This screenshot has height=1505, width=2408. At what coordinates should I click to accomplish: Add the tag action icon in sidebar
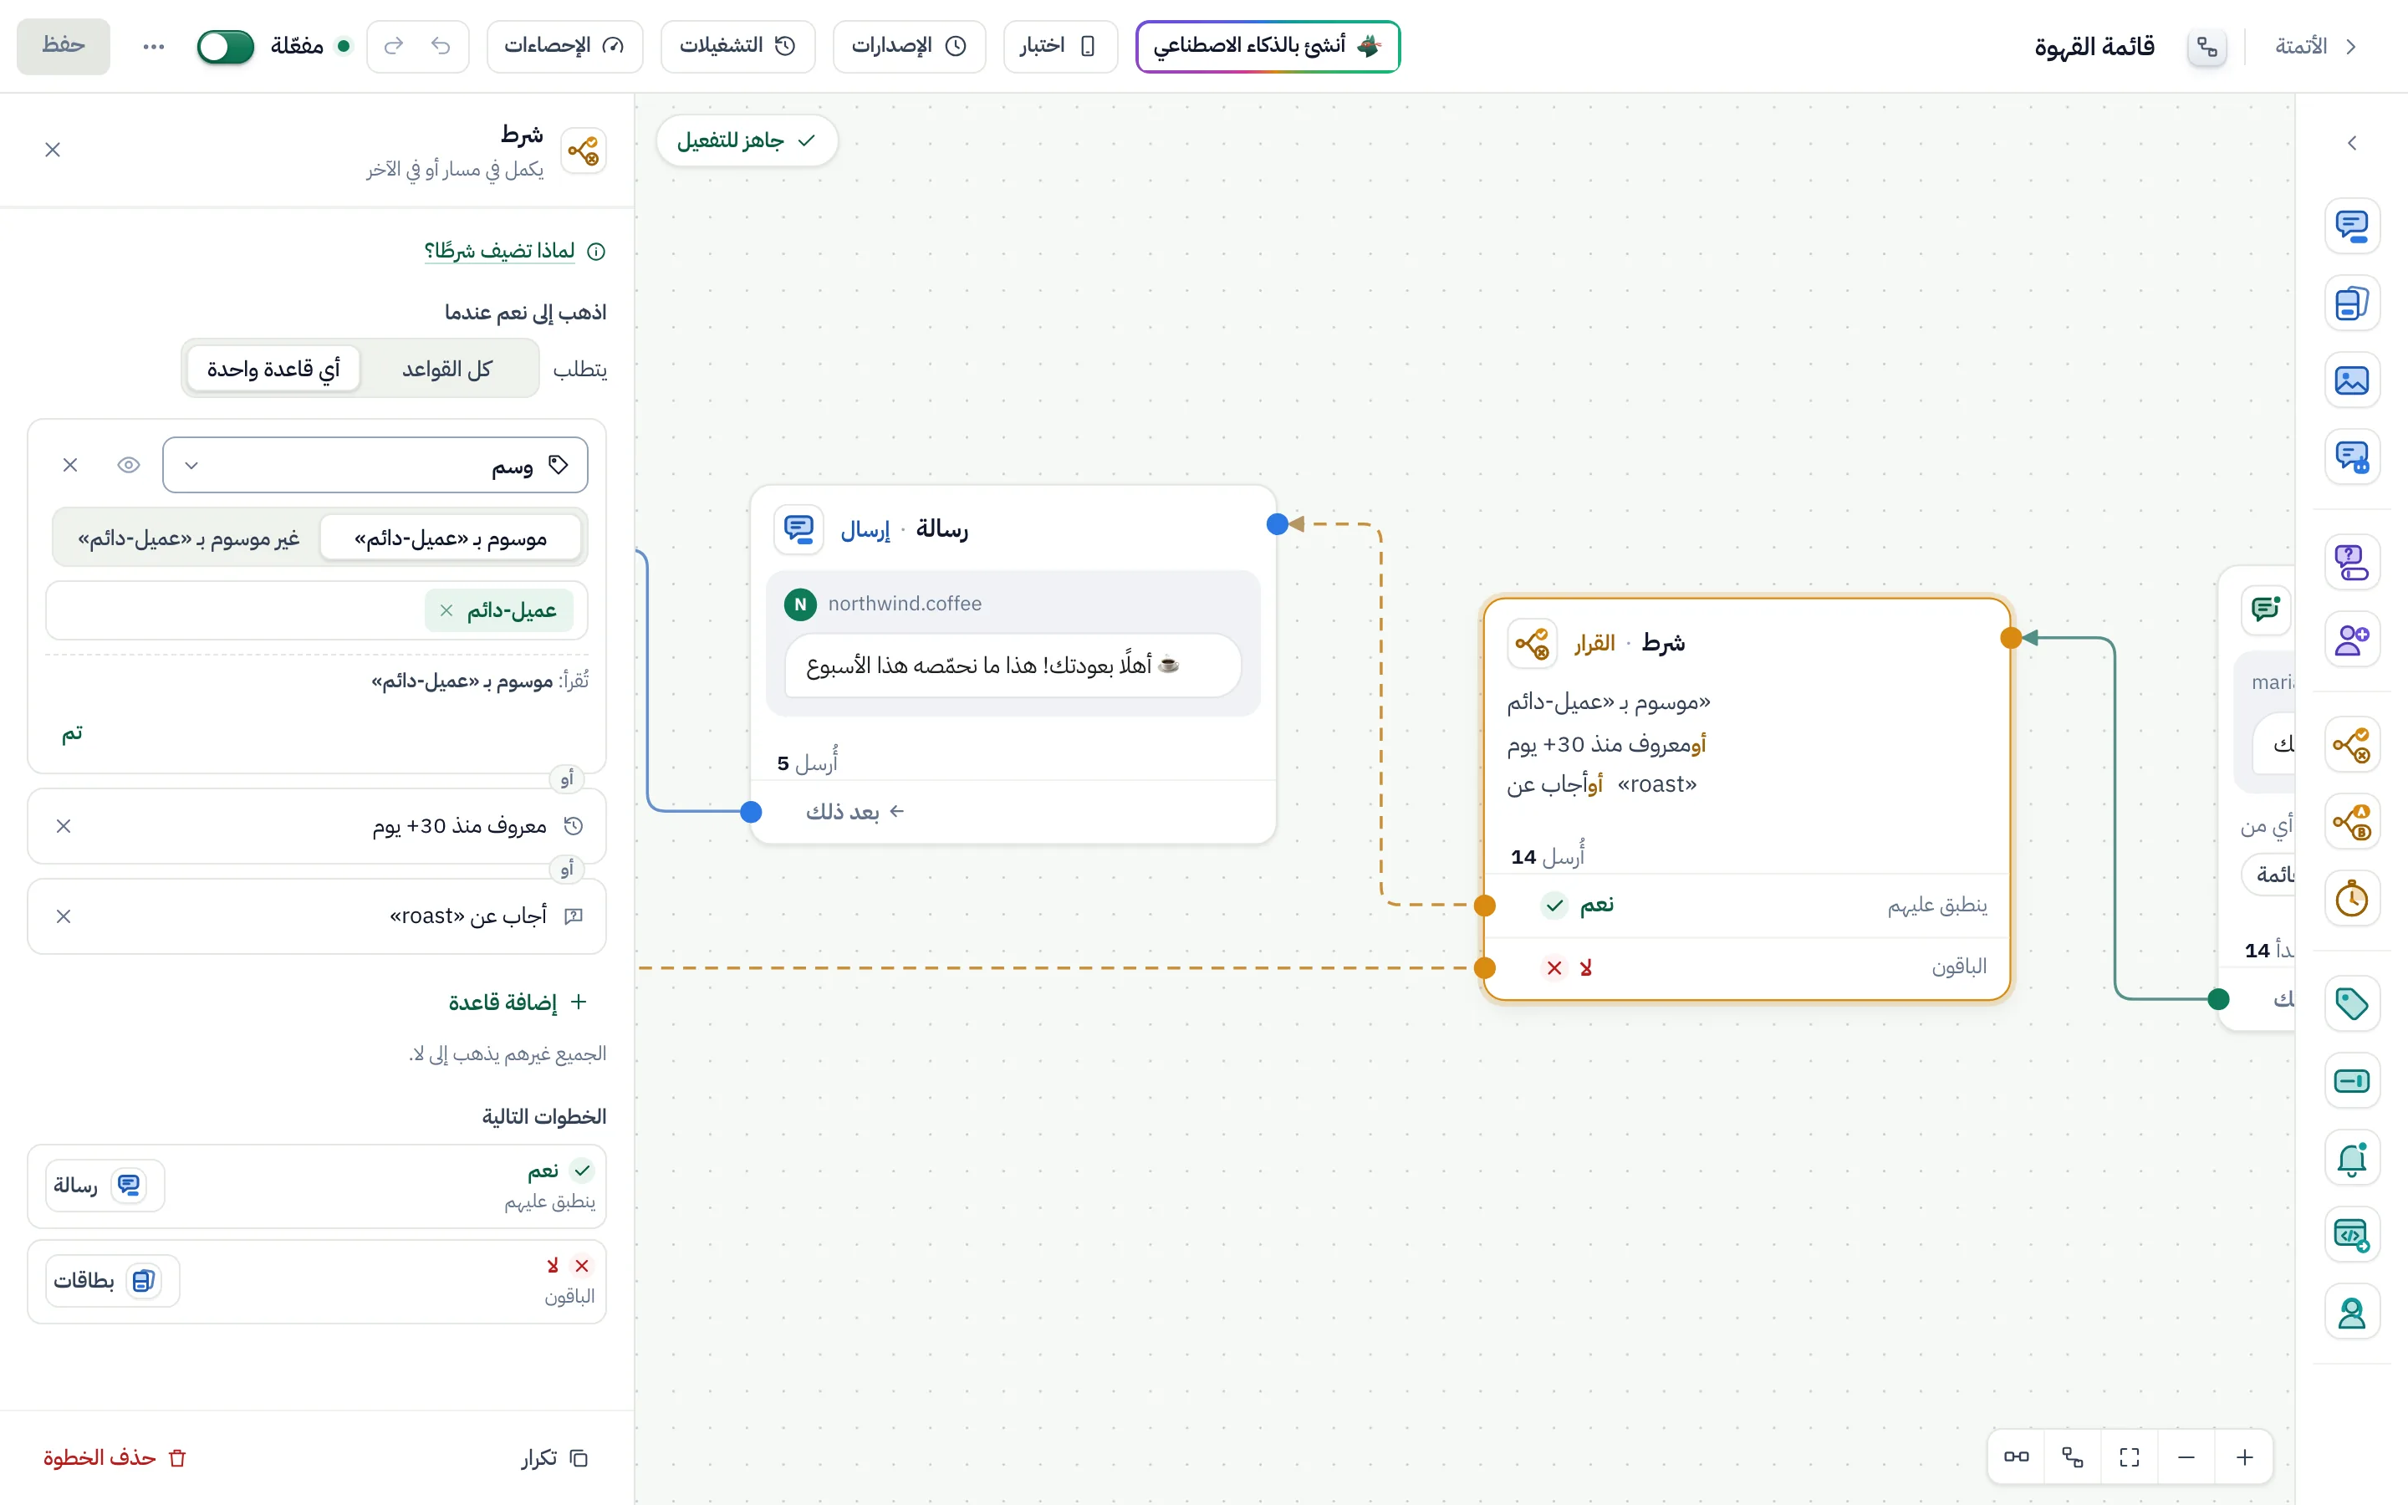point(2351,1003)
